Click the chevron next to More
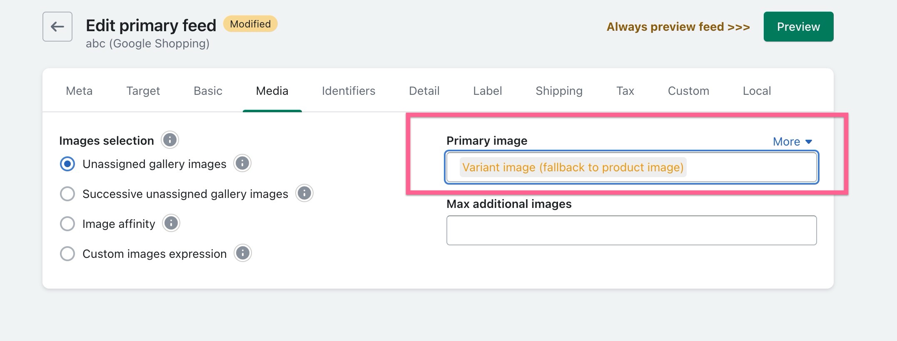Viewport: 897px width, 341px height. coord(809,142)
